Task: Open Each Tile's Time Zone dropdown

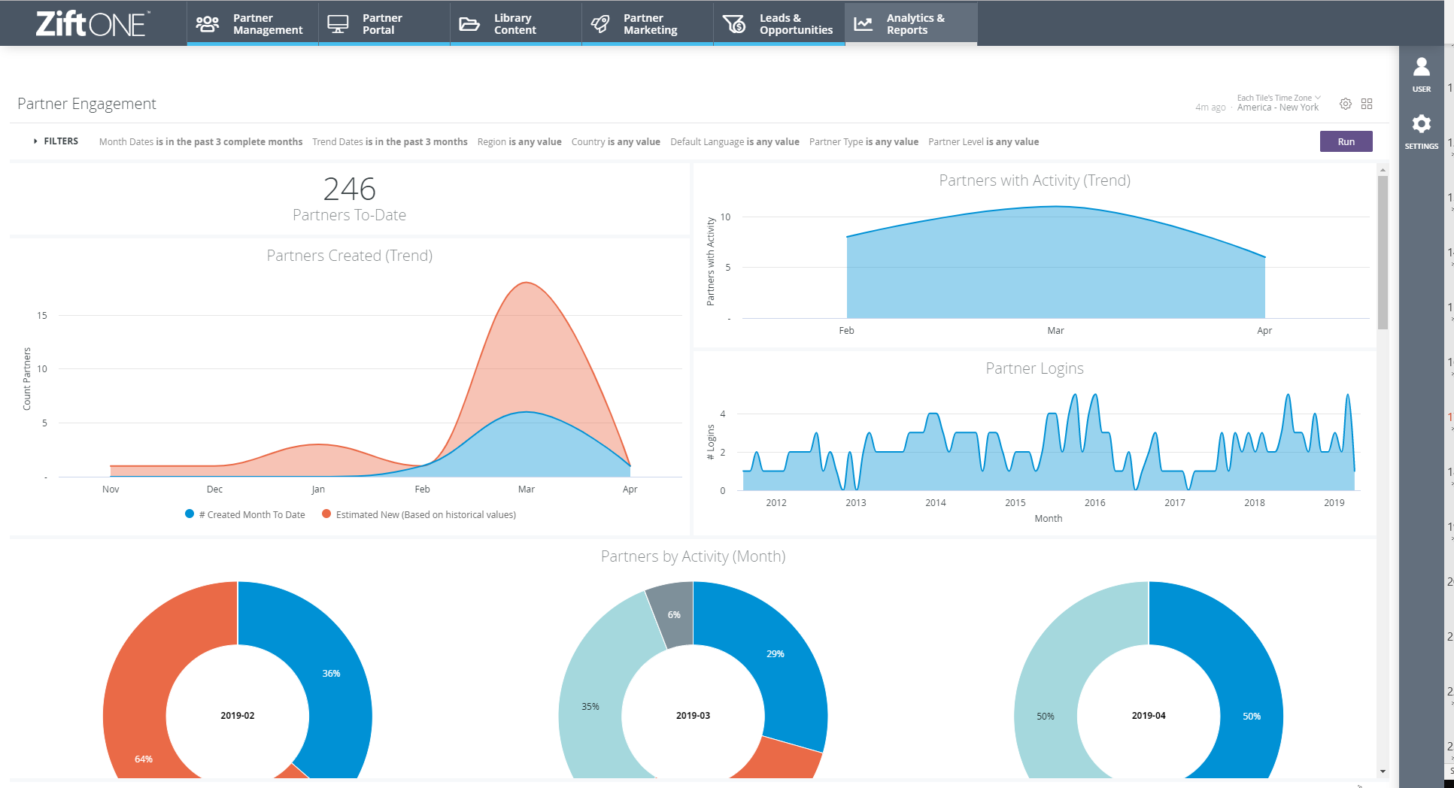Action: click(1278, 98)
